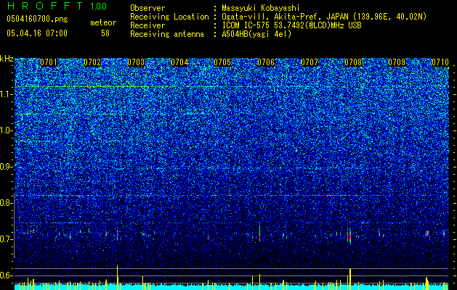Click the 0702 time marker

(x=92, y=62)
